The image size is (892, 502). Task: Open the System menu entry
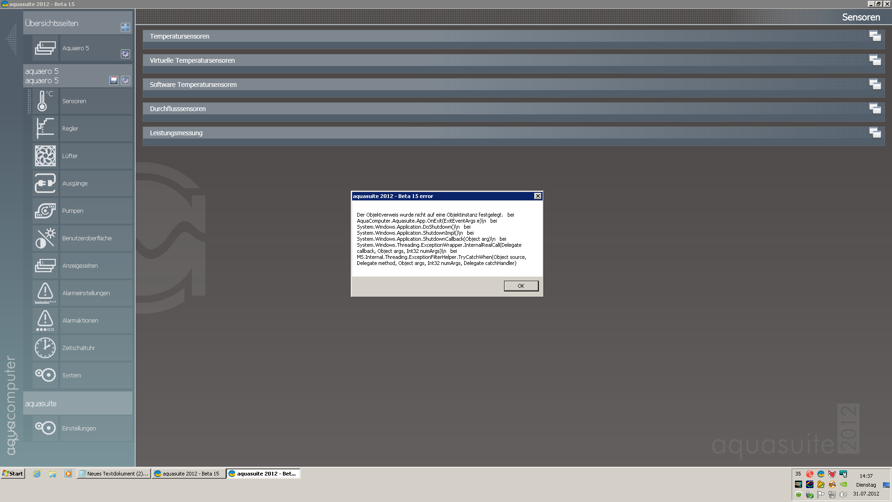[72, 375]
